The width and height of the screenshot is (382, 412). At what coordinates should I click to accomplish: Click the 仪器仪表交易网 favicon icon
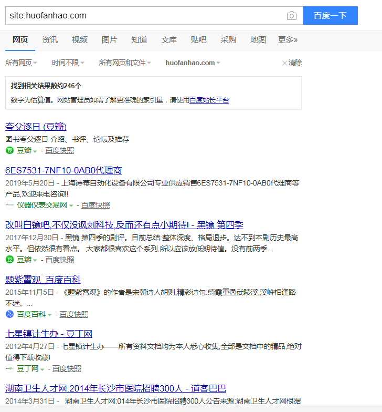pyautogui.click(x=9, y=205)
